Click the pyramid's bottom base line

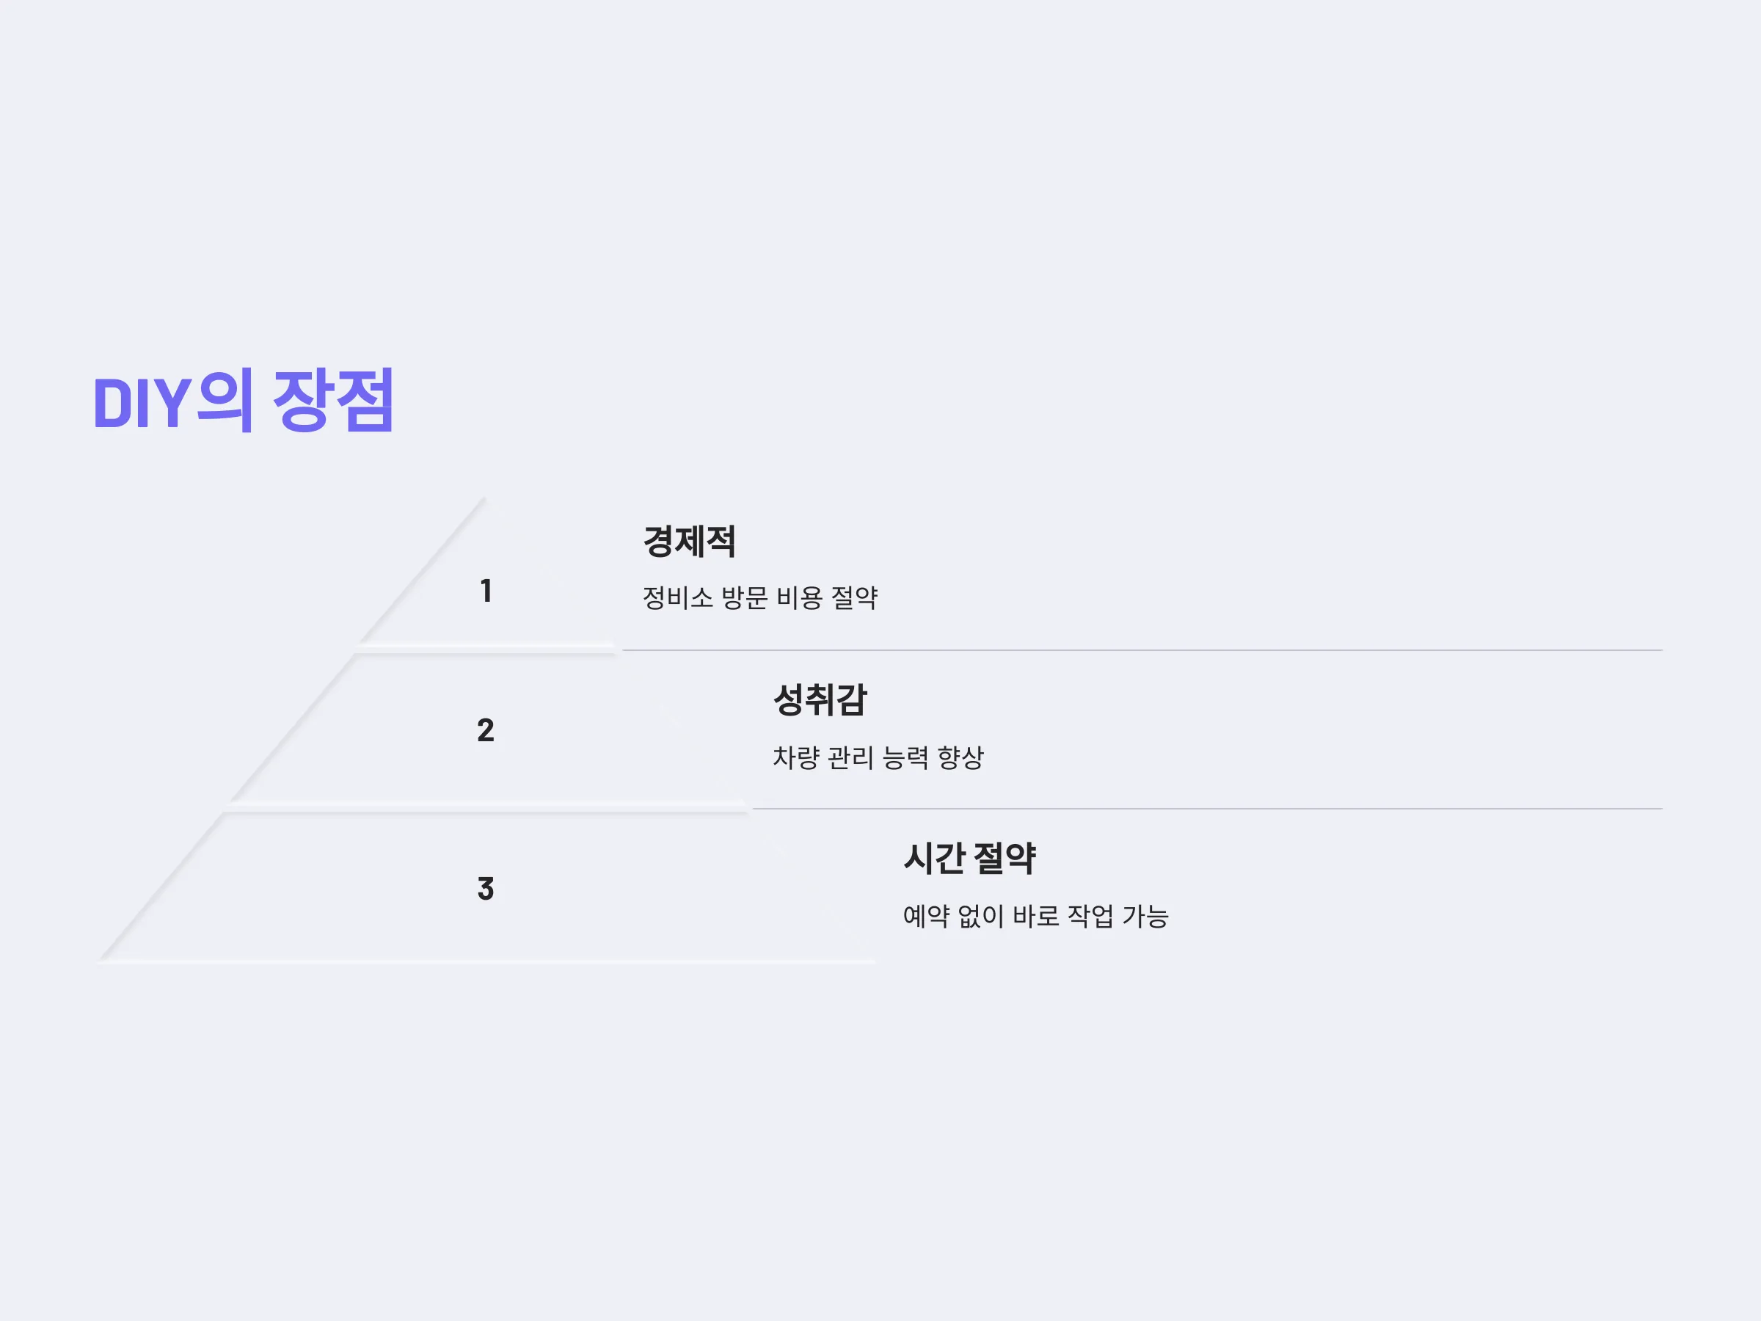click(x=486, y=961)
